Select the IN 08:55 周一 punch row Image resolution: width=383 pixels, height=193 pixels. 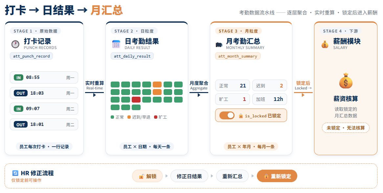[x=44, y=78]
